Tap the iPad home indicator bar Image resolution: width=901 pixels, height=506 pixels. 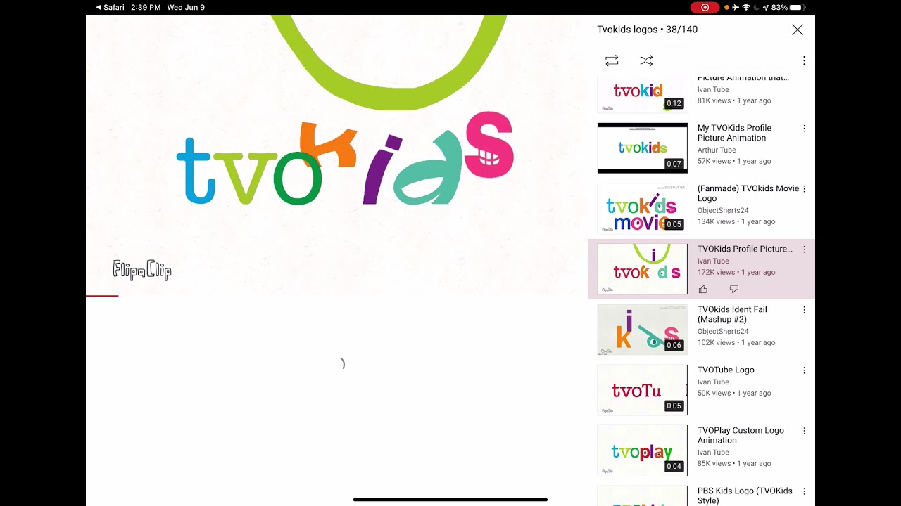(x=450, y=500)
